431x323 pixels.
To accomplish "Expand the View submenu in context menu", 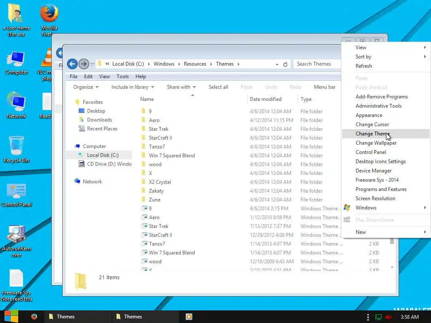I will [x=386, y=48].
